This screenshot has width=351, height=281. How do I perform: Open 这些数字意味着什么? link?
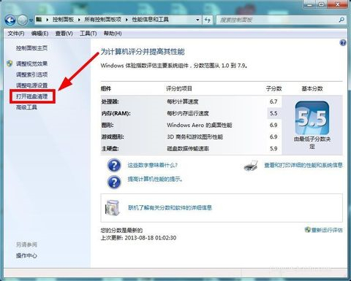coord(152,166)
